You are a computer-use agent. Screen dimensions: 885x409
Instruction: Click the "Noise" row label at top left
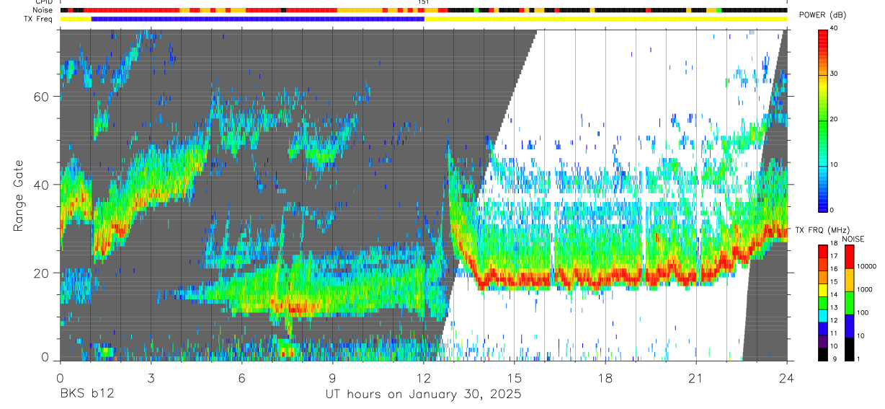click(43, 10)
